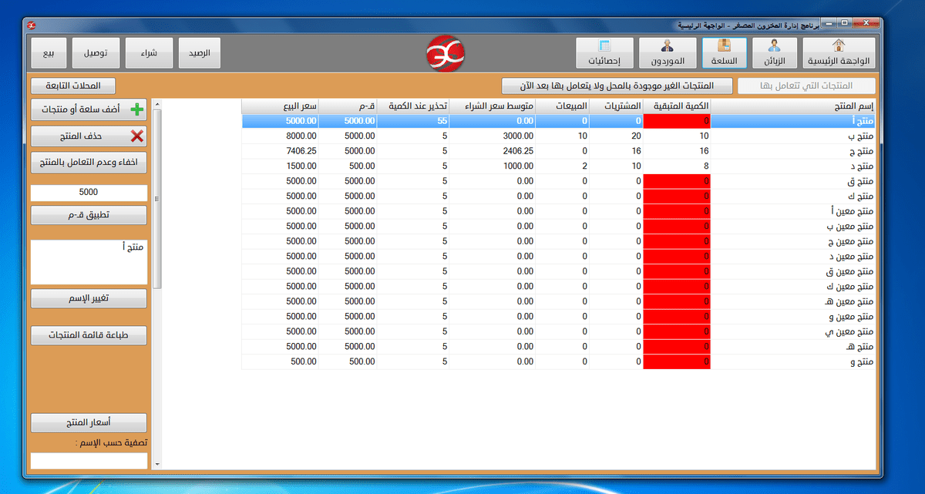Open the شراء purchase button
The image size is (925, 494).
click(x=149, y=54)
